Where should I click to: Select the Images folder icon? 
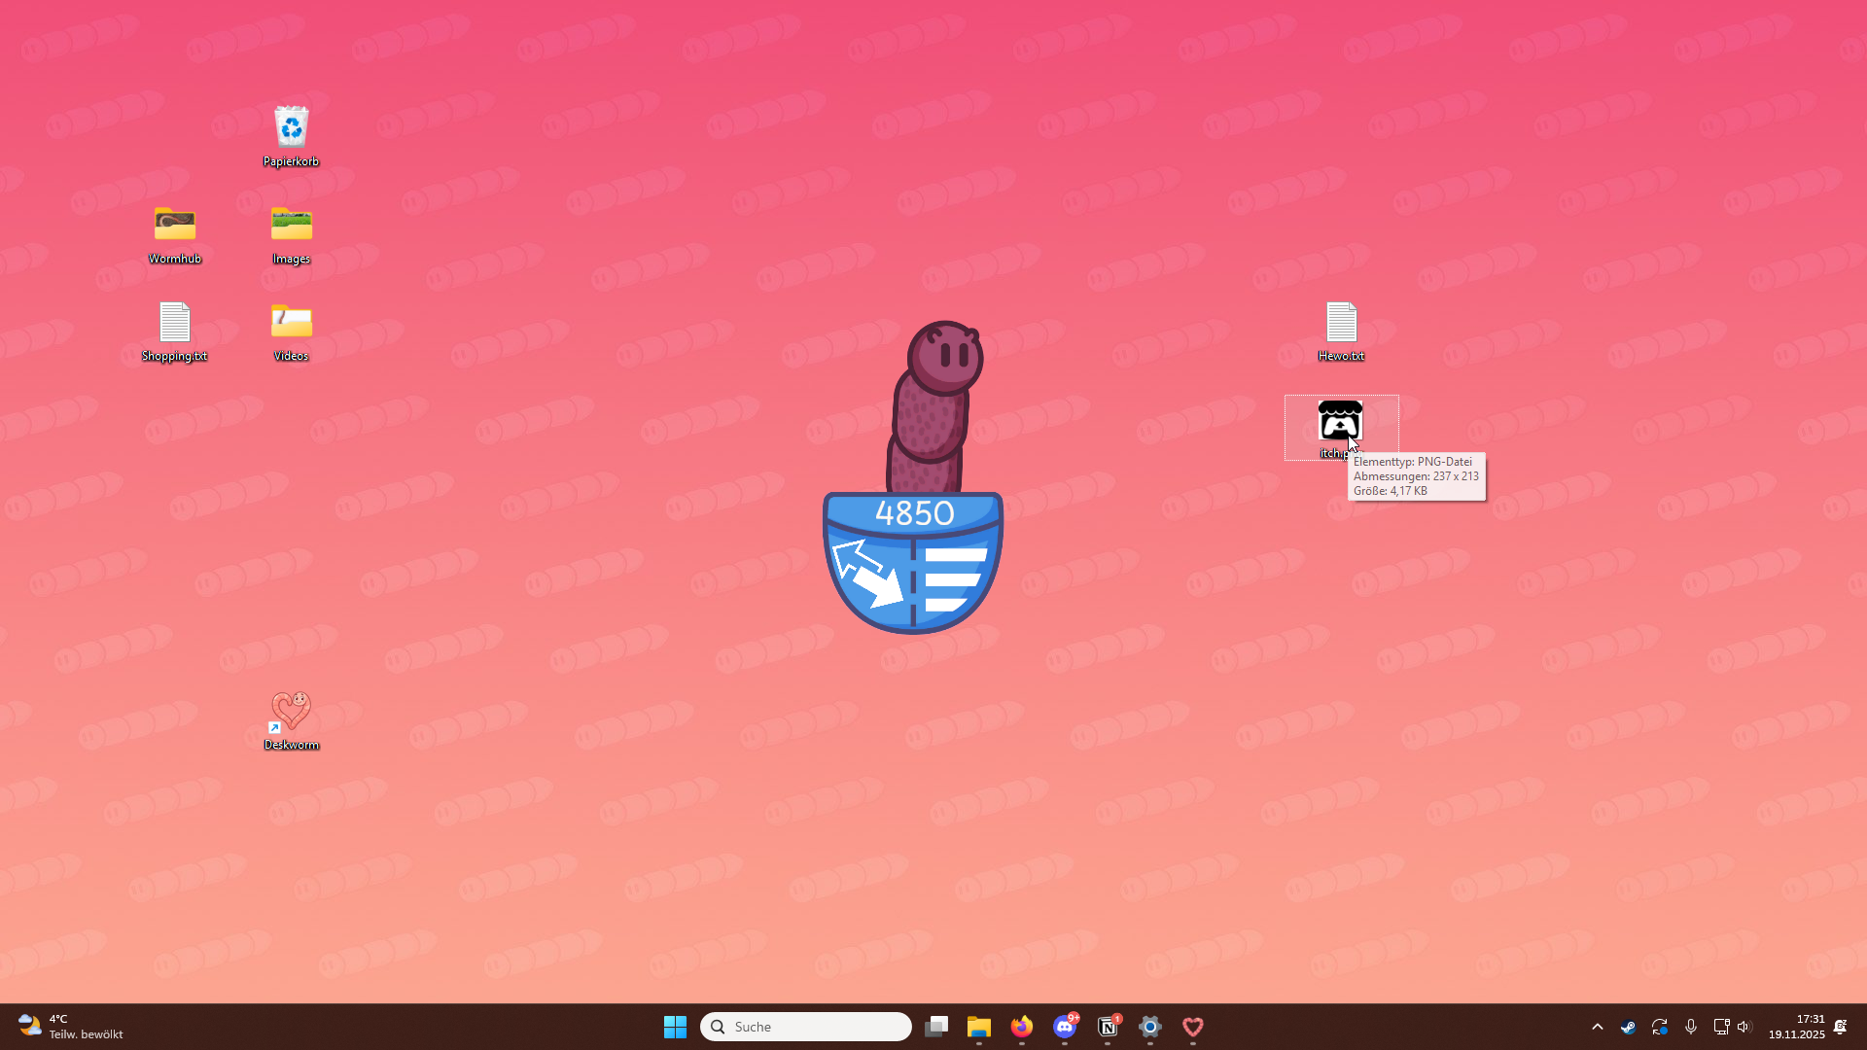click(291, 226)
